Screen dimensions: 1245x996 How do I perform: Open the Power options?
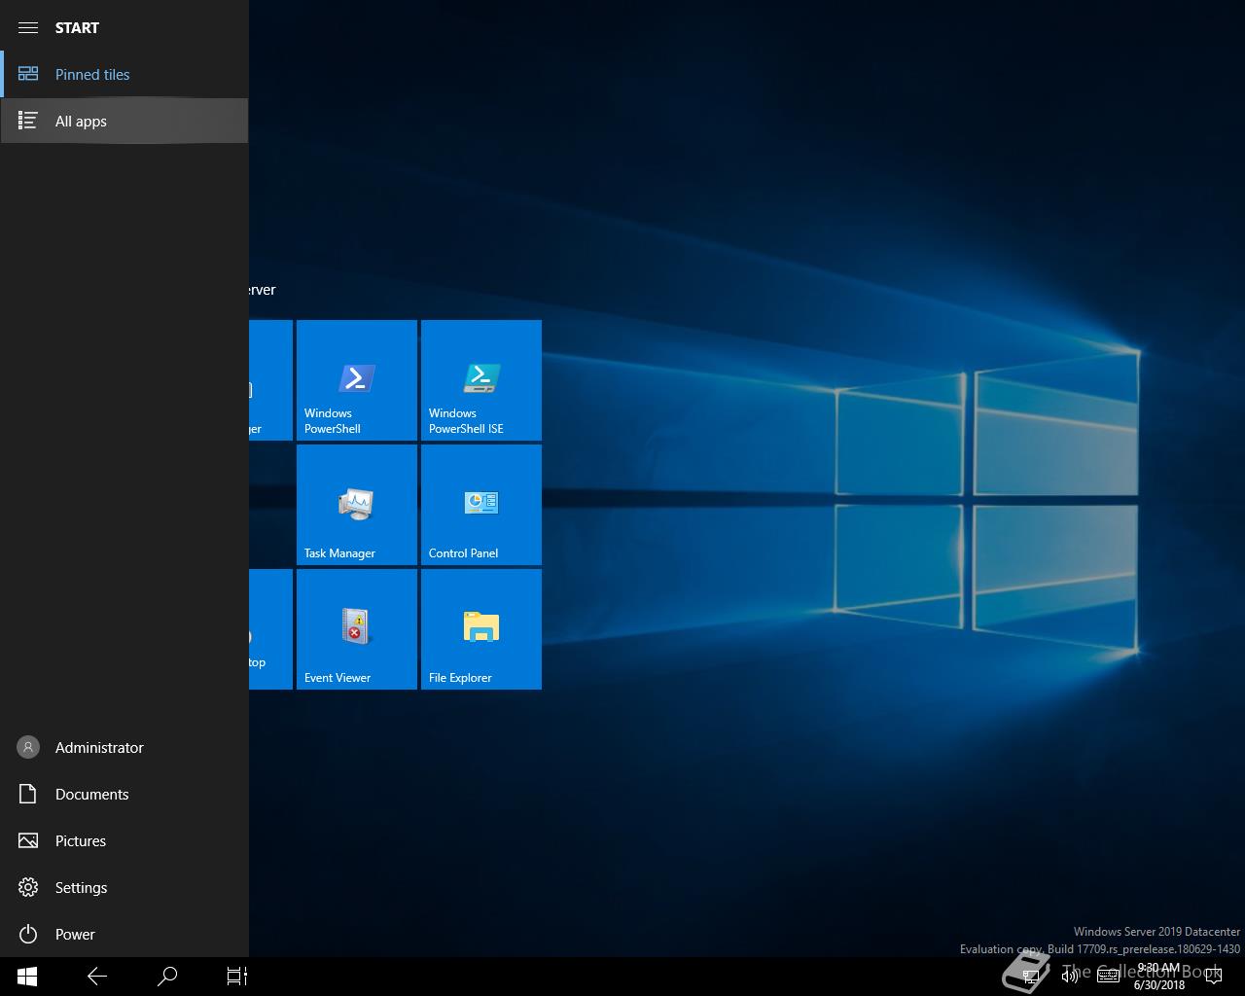point(124,934)
